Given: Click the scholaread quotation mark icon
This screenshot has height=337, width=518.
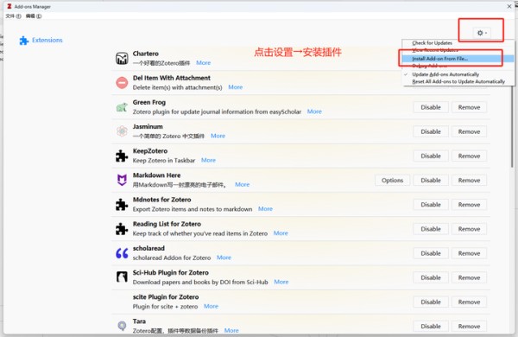Looking at the screenshot, I should (x=122, y=253).
